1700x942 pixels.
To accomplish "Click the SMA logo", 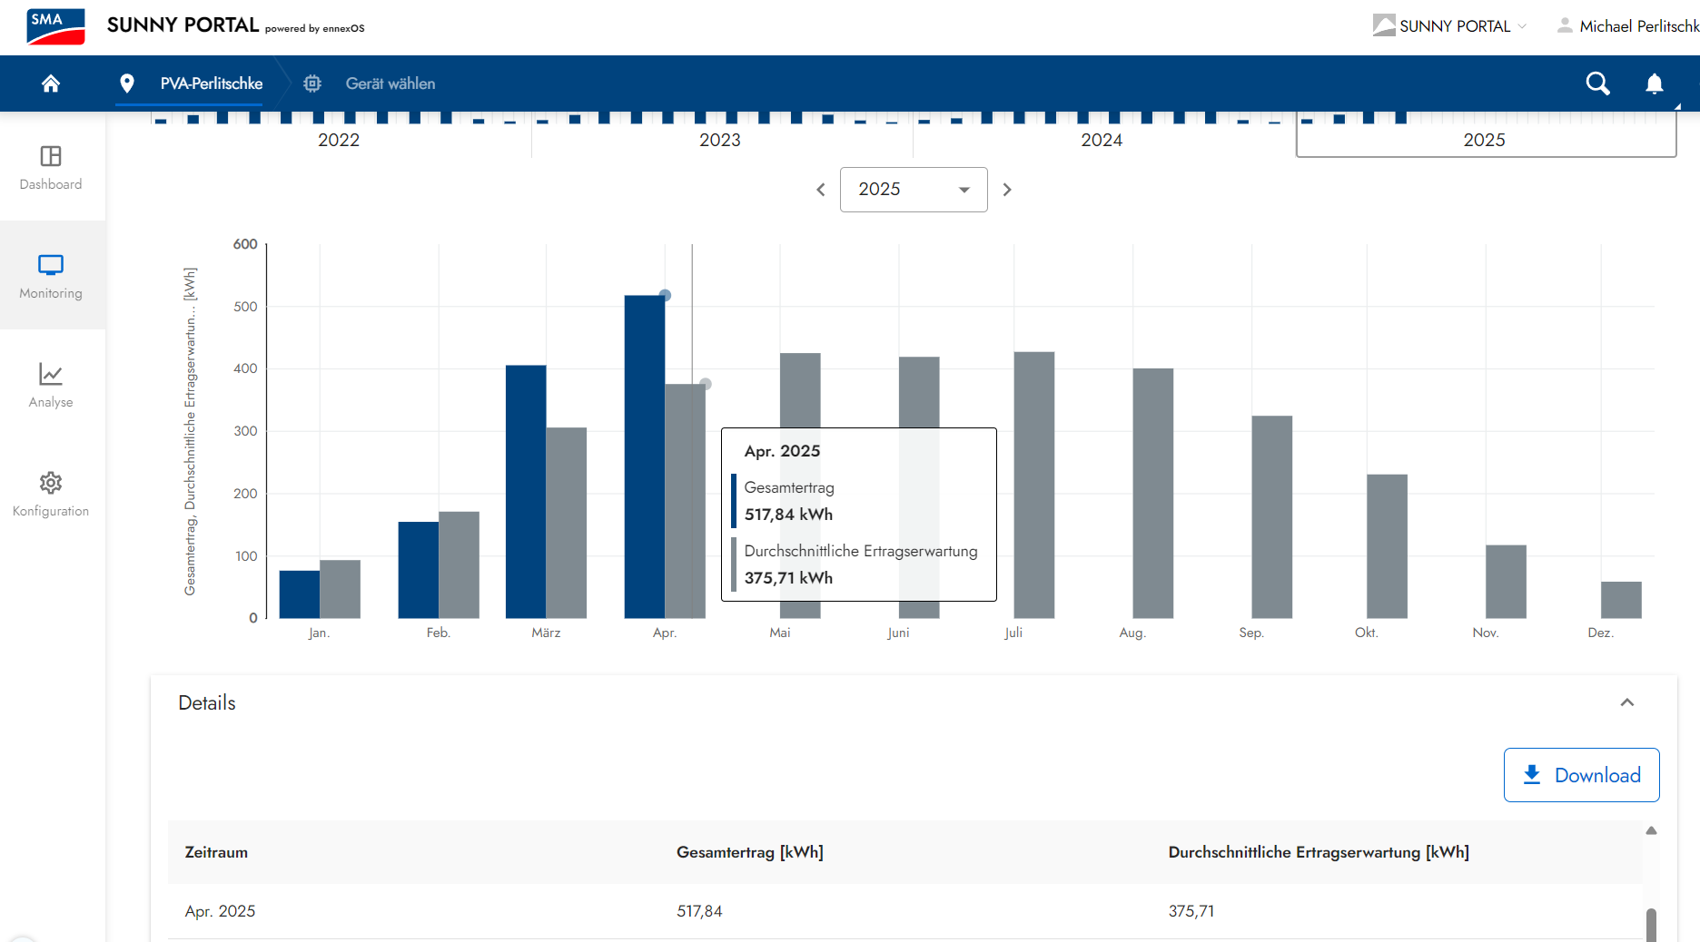I will (x=55, y=26).
